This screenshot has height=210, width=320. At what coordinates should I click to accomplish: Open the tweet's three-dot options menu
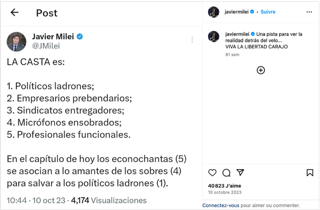(192, 40)
